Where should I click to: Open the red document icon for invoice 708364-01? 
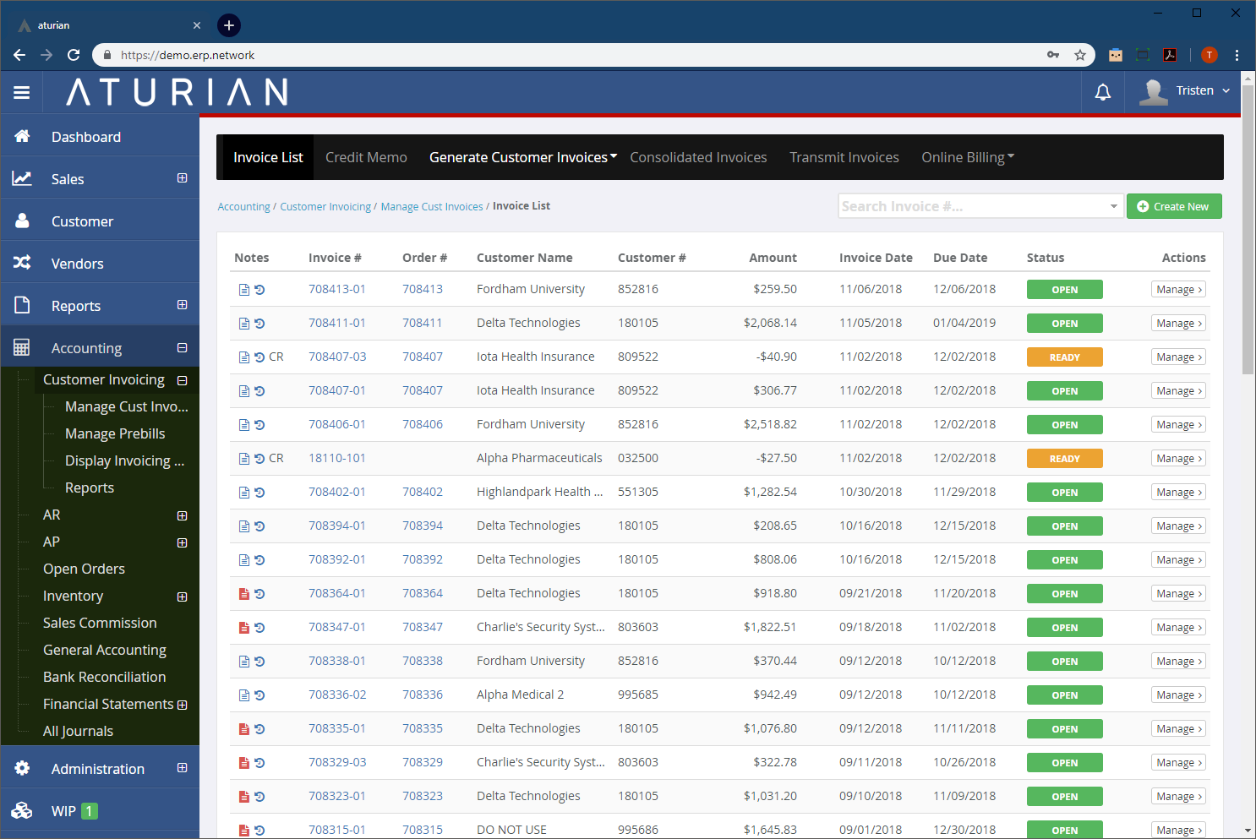point(244,594)
